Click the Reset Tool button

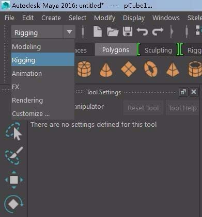tap(143, 108)
